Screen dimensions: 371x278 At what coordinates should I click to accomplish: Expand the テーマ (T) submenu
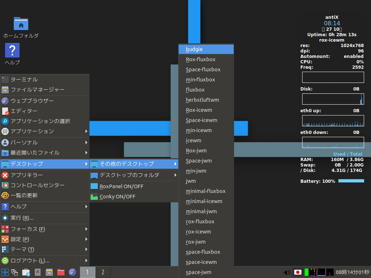(x=45, y=249)
